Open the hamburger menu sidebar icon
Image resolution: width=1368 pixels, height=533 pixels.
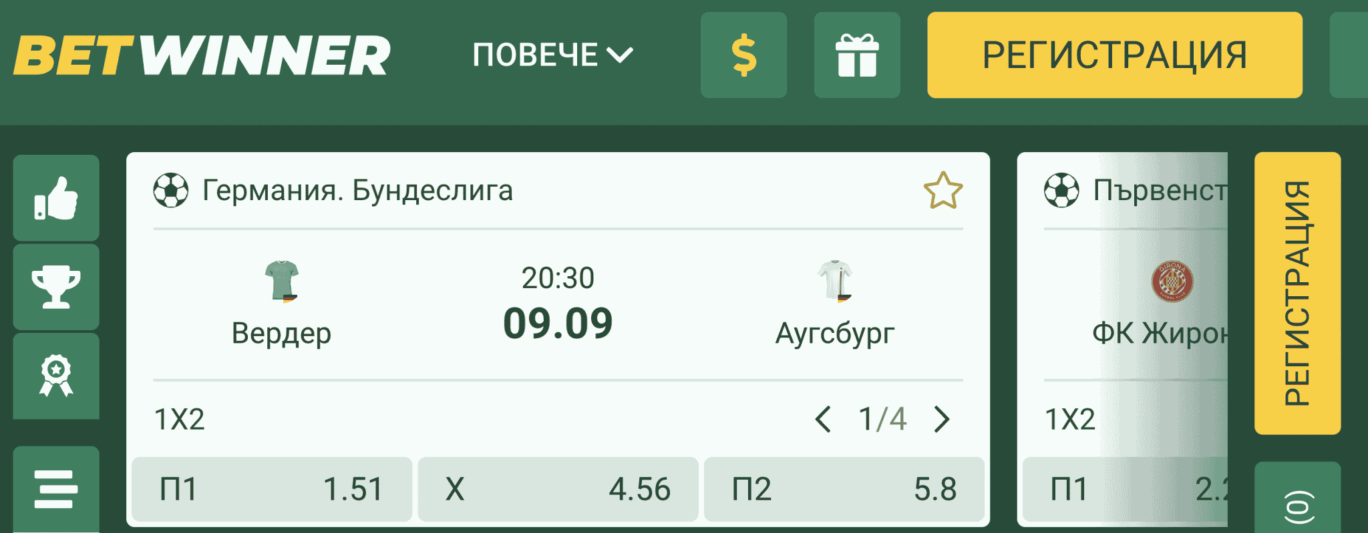(x=56, y=489)
